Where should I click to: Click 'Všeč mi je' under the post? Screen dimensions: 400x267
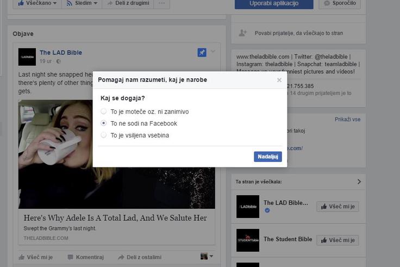pyautogui.click(x=36, y=257)
